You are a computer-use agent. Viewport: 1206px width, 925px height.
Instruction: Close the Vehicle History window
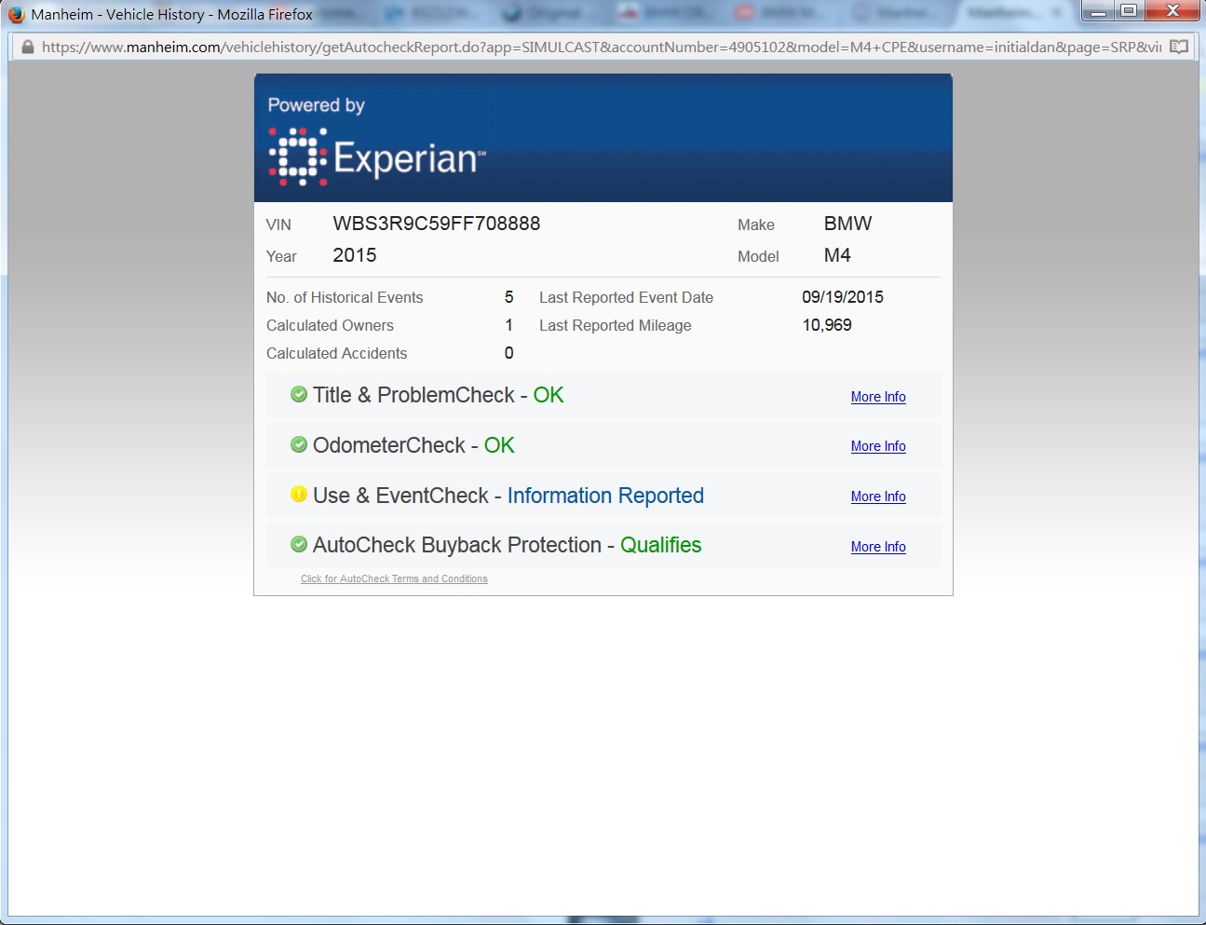pyautogui.click(x=1172, y=11)
